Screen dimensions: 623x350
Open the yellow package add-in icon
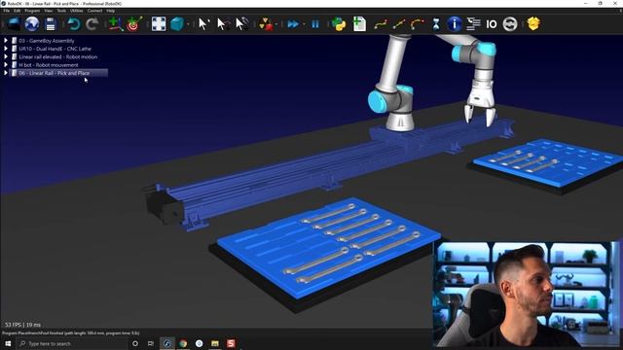coord(533,24)
